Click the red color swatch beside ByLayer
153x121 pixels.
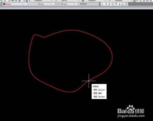pos(4,4)
